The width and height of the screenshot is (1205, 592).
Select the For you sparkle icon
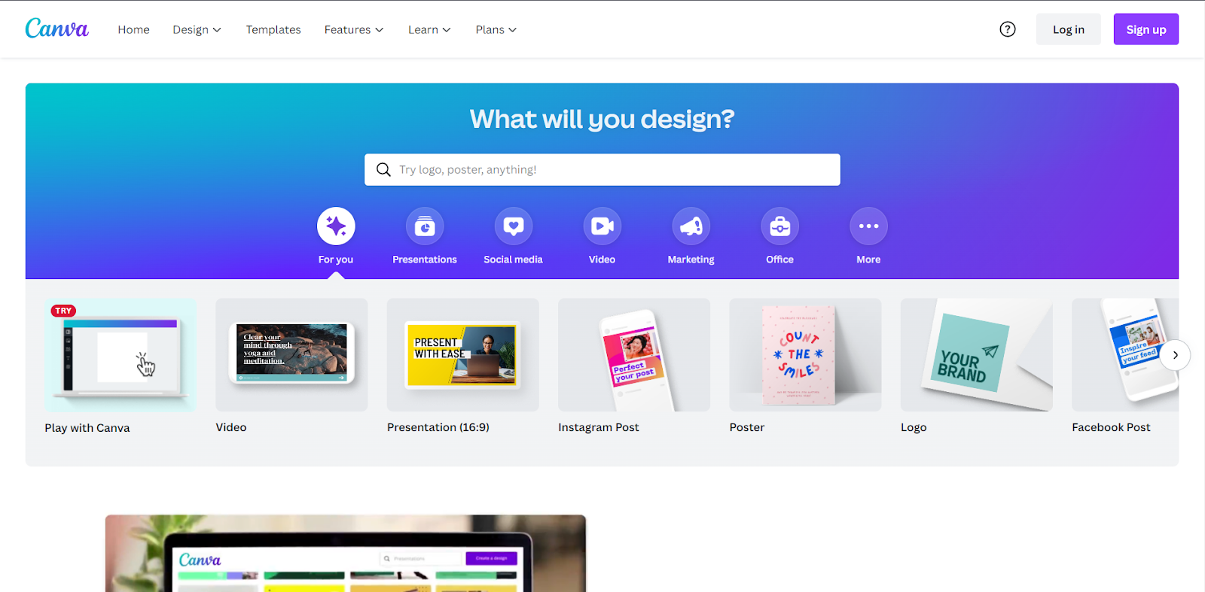(336, 226)
